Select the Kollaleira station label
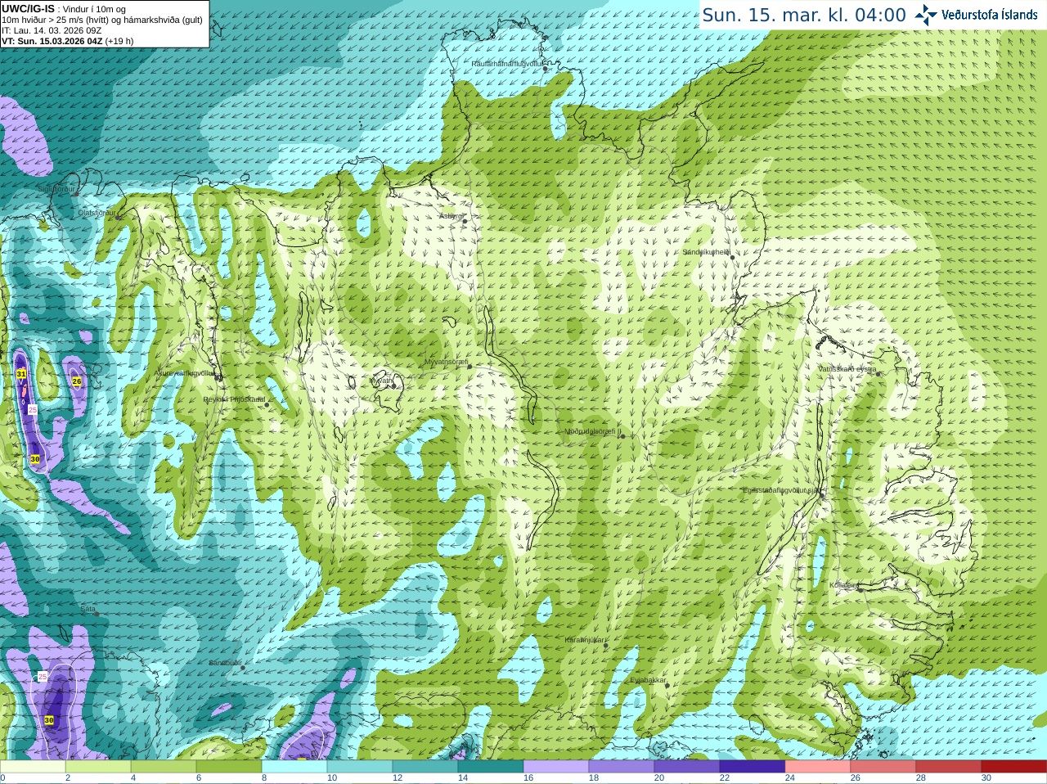 [844, 585]
